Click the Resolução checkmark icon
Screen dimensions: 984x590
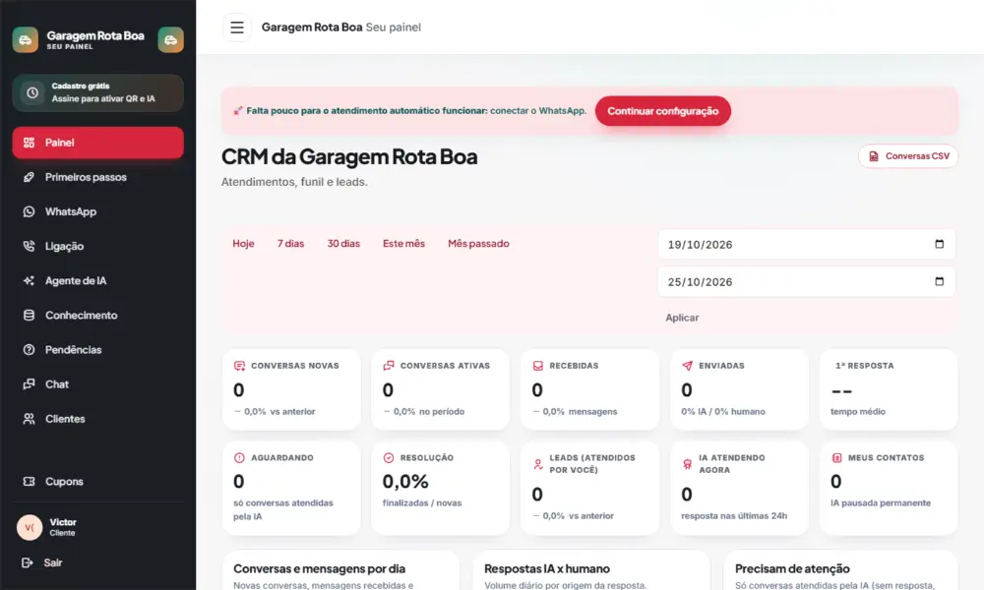389,457
